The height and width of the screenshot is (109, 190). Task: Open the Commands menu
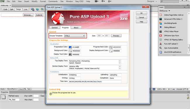[53, 1]
